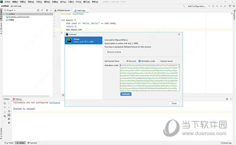The height and width of the screenshot is (145, 236).
Task: Open the VCS menu
Action: (x=78, y=2)
